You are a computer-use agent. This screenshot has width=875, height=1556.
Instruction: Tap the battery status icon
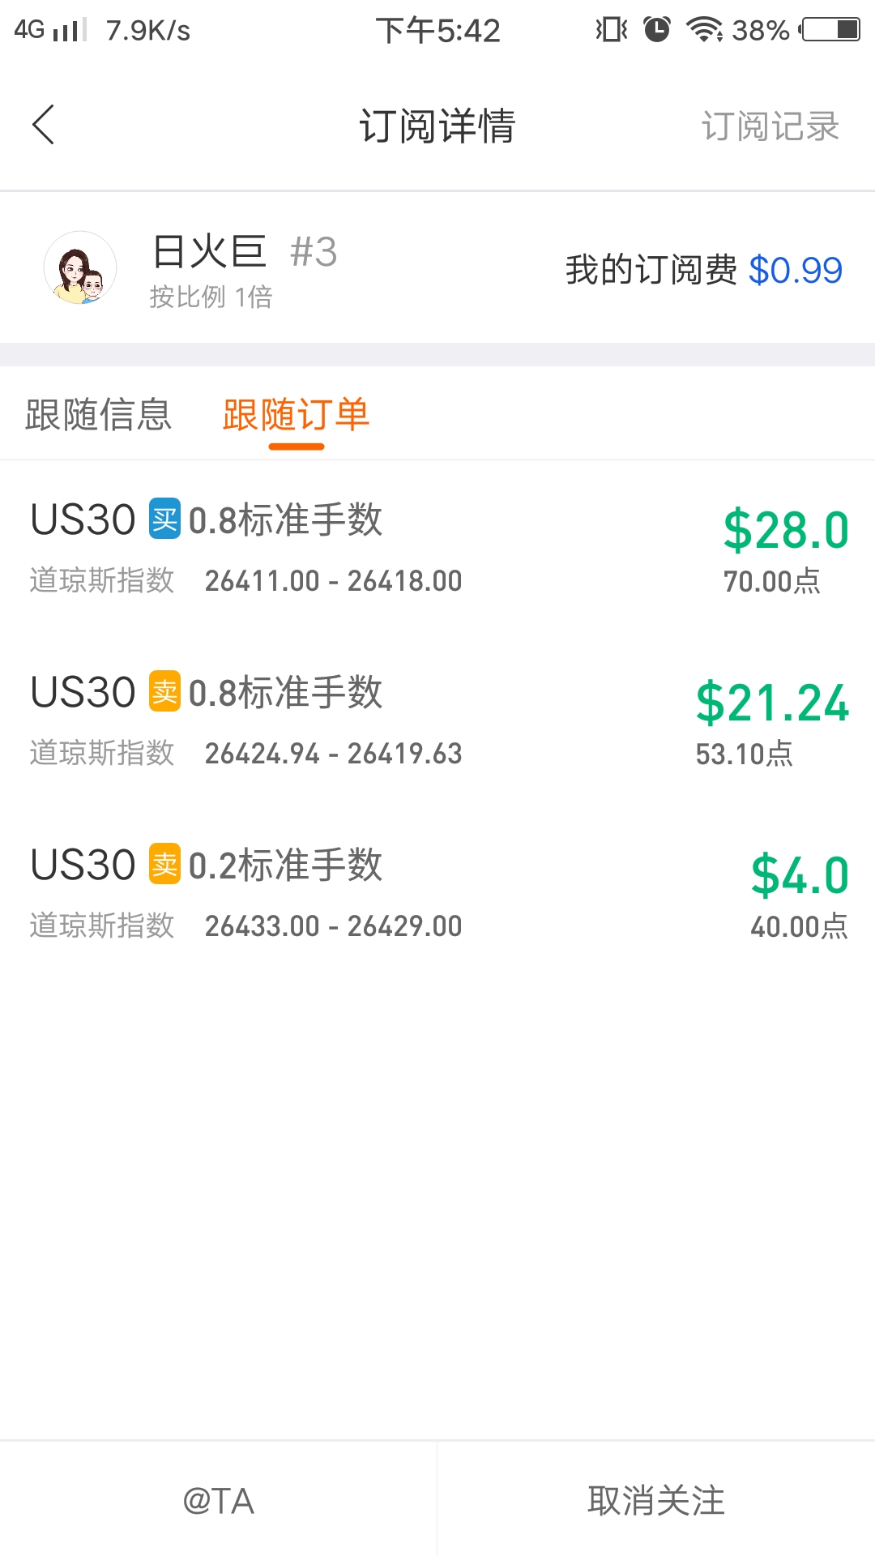pyautogui.click(x=830, y=30)
